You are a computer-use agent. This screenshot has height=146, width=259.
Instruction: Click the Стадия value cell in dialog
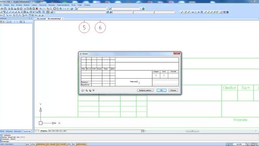(156, 75)
